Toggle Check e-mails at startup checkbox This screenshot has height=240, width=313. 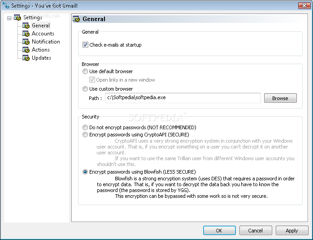click(x=85, y=44)
